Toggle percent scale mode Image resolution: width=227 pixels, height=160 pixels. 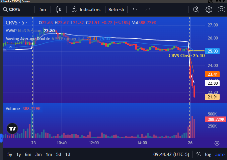point(199,155)
